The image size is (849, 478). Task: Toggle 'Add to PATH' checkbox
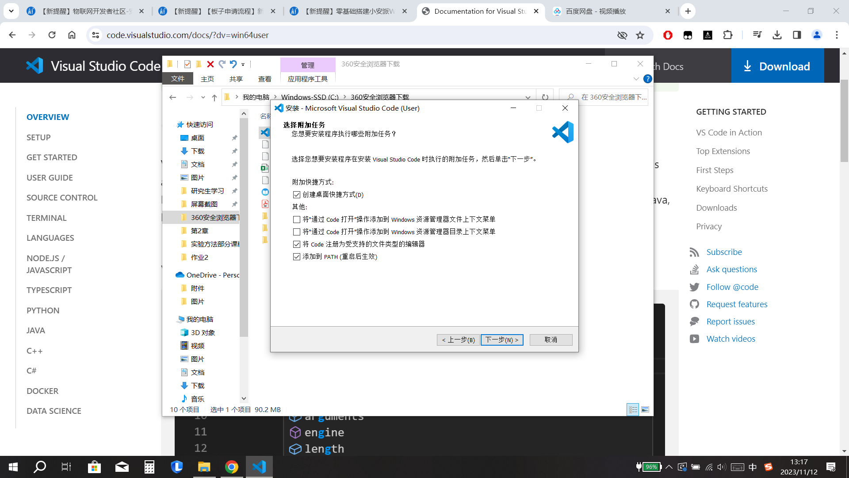tap(297, 257)
